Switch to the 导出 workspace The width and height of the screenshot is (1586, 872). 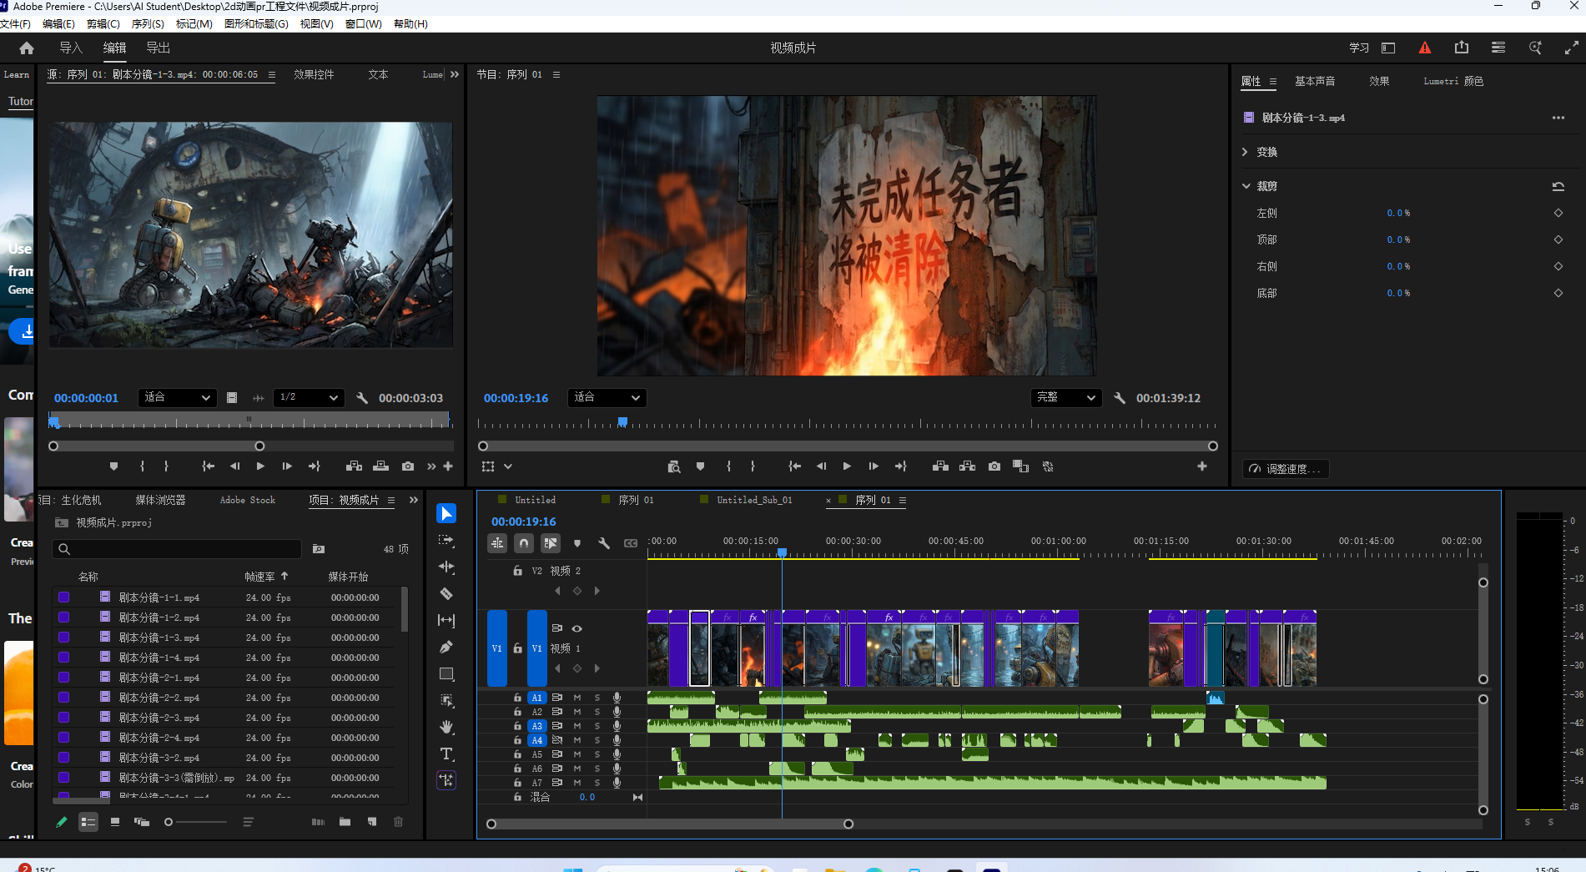click(158, 48)
